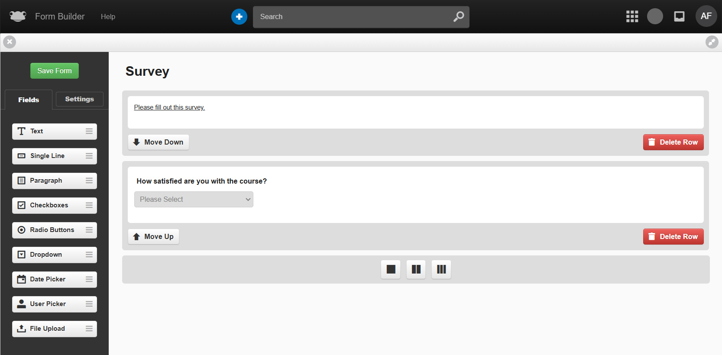The image size is (722, 355).
Task: Close the form builder panel
Action: pyautogui.click(x=10, y=42)
